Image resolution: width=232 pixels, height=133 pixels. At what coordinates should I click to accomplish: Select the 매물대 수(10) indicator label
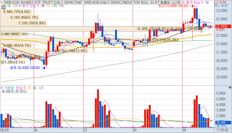(x=171, y=2)
